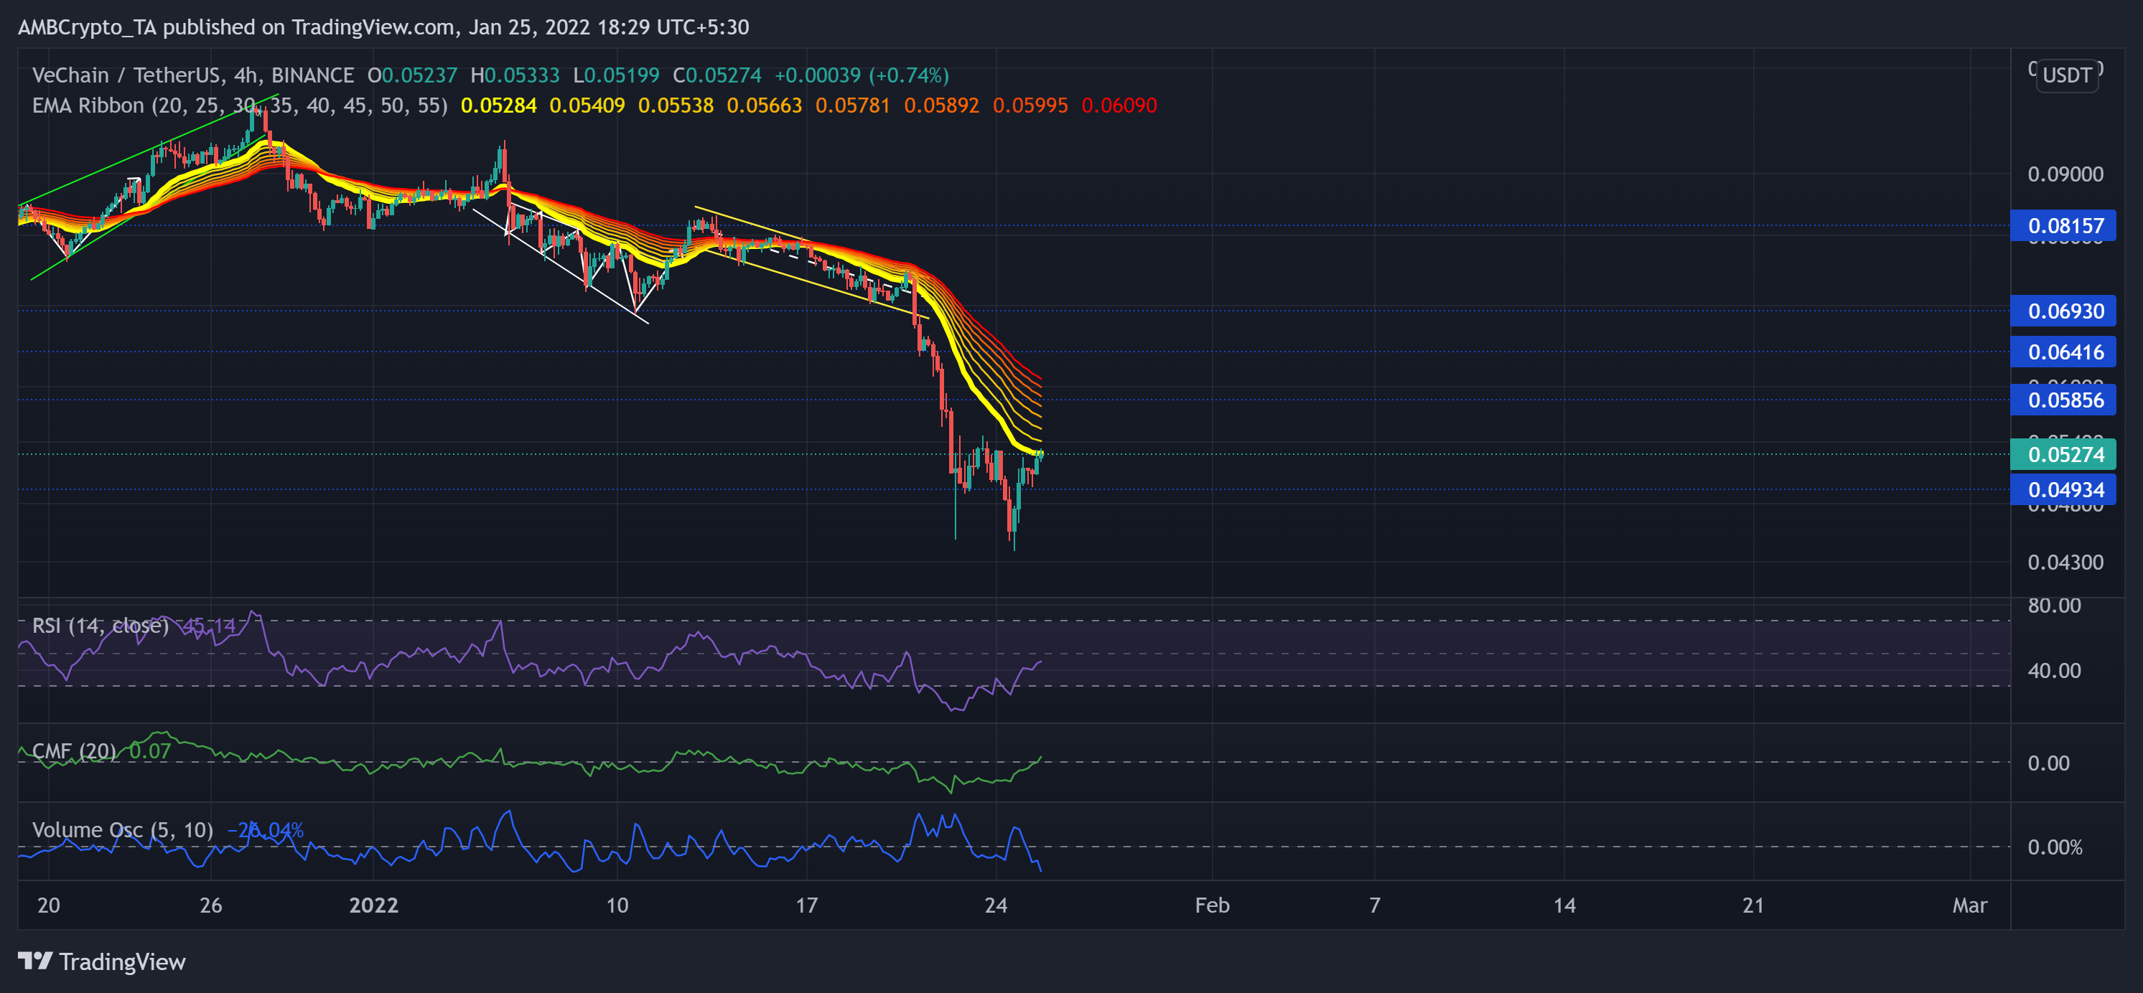2143x993 pixels.
Task: Click the 2022 label on time axis
Action: (374, 906)
